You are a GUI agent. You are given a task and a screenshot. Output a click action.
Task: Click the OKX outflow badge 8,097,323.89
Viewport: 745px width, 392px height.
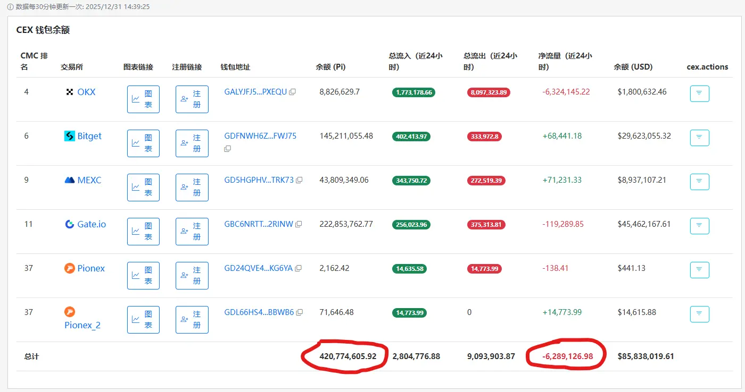[x=489, y=92]
